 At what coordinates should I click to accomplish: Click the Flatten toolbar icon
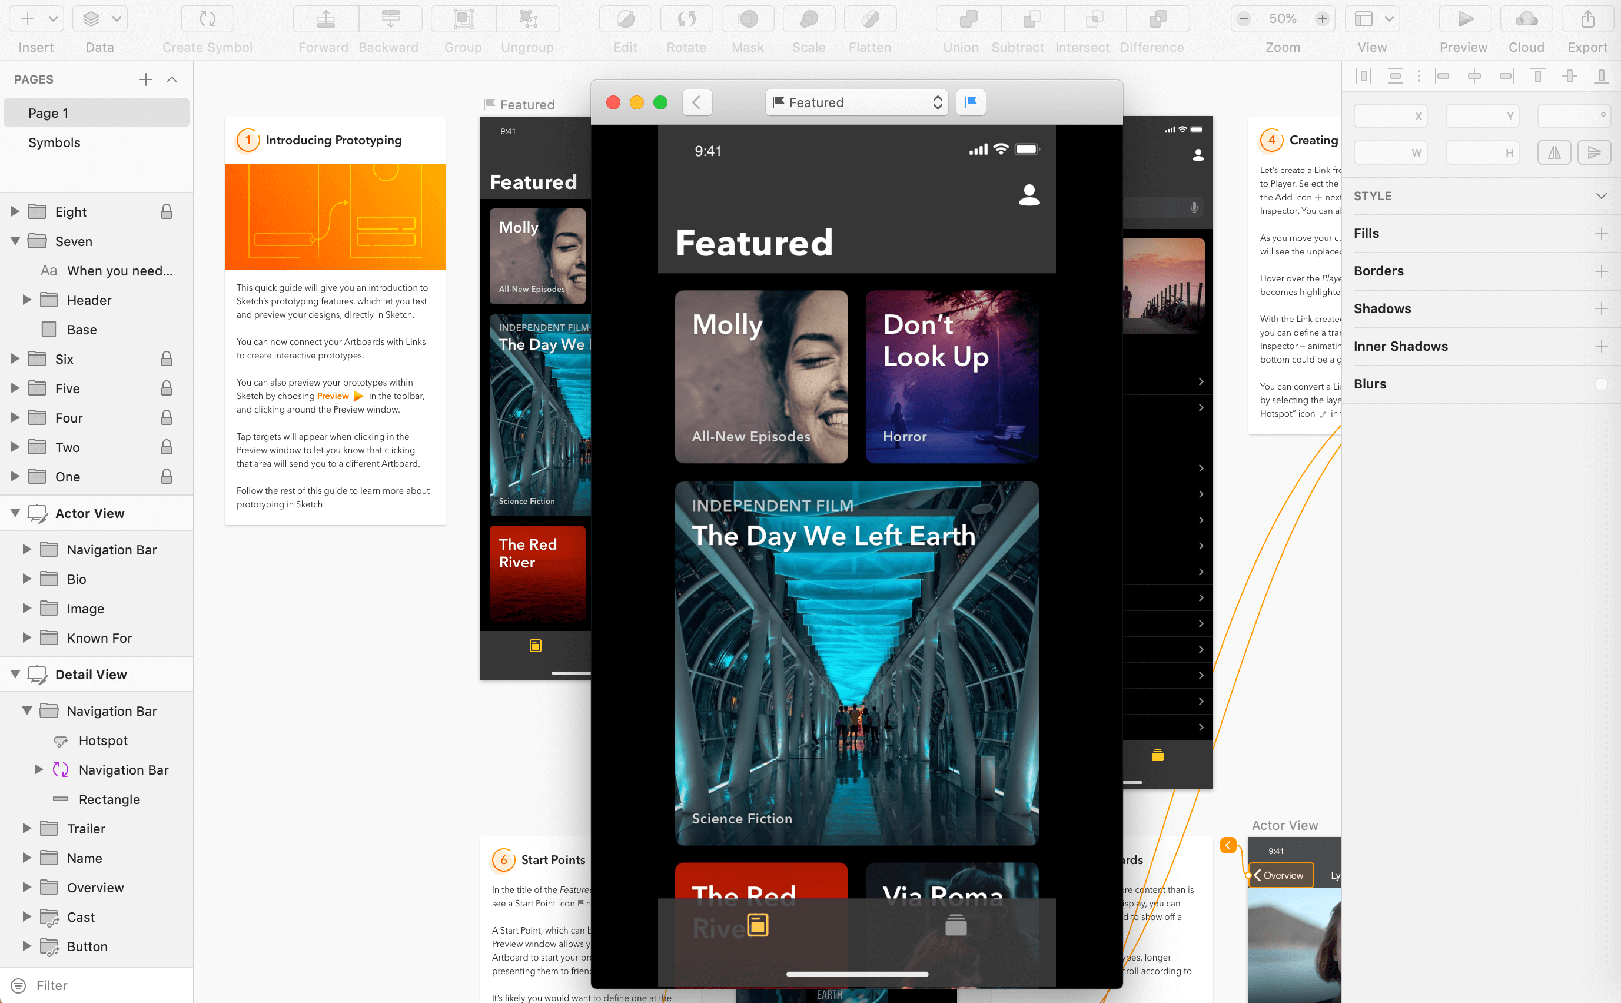pyautogui.click(x=869, y=19)
